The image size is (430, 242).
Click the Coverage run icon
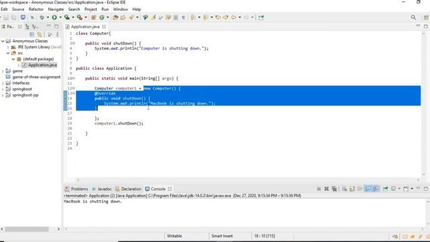click(x=67, y=17)
